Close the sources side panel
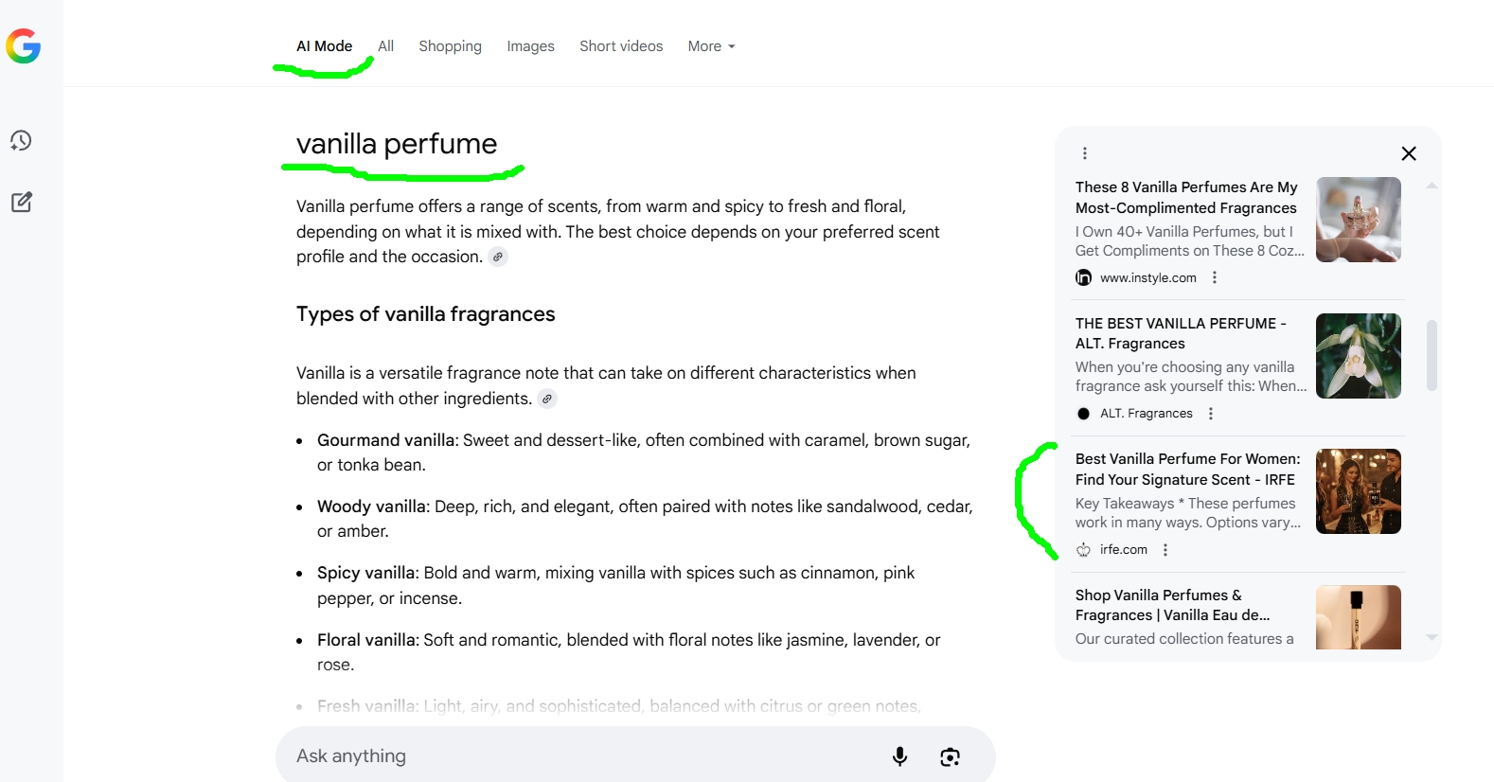Image resolution: width=1494 pixels, height=782 pixels. pyautogui.click(x=1409, y=153)
